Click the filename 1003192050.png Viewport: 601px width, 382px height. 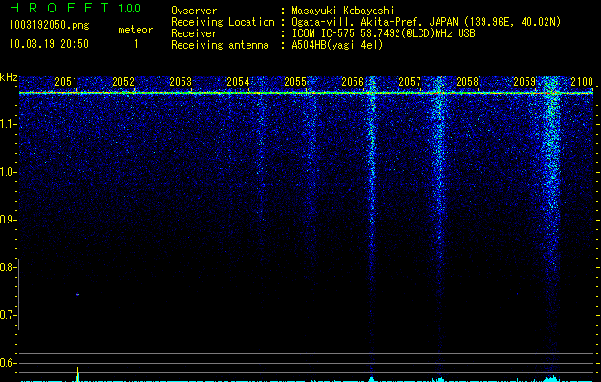click(x=49, y=26)
